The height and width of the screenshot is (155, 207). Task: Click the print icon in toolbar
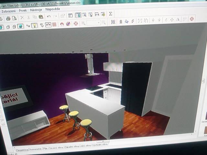[x=8, y=18]
